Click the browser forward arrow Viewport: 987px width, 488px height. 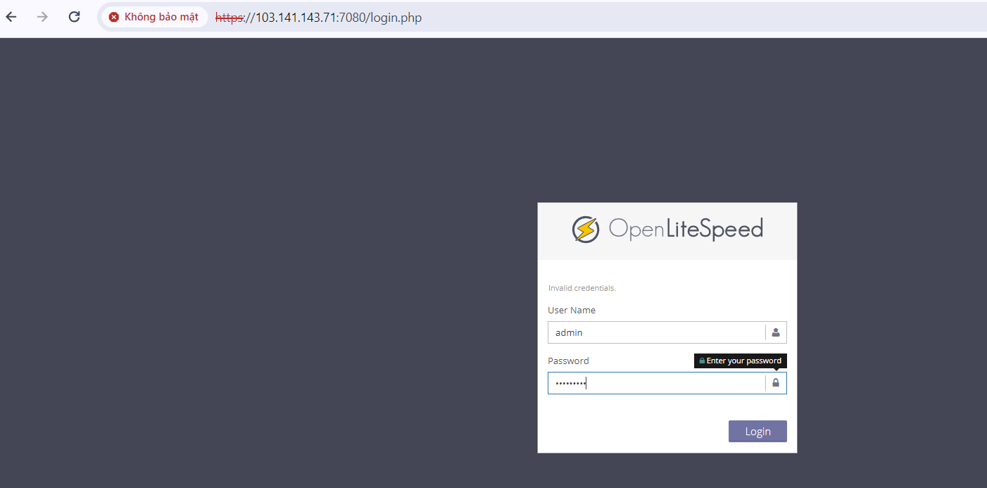[x=42, y=17]
